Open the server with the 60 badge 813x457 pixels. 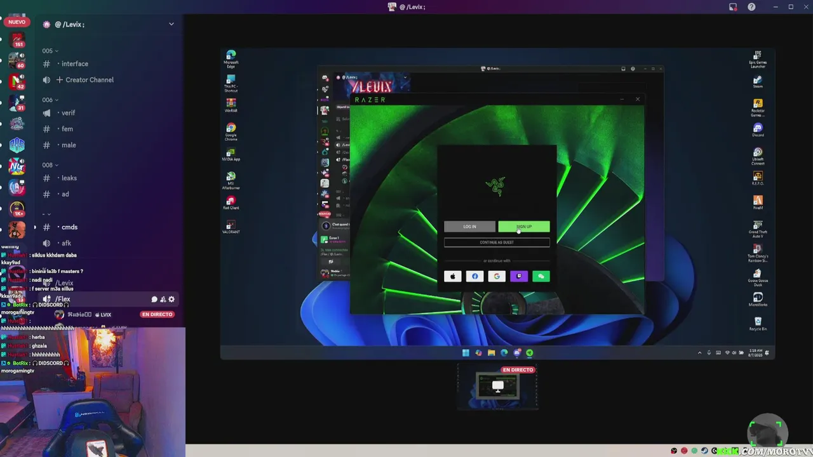[17, 60]
